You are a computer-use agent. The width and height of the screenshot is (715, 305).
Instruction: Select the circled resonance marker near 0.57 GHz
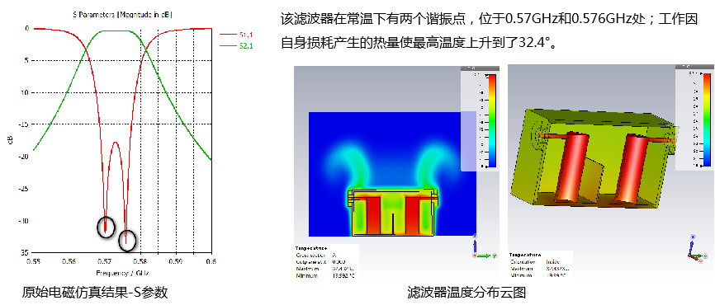click(106, 227)
